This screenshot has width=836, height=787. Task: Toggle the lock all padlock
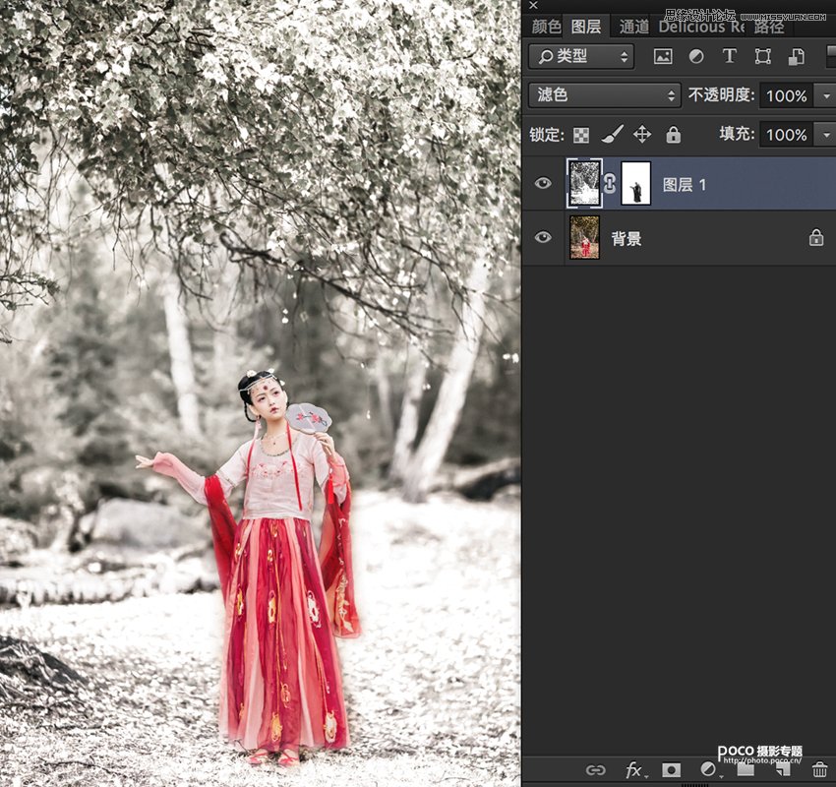click(673, 135)
